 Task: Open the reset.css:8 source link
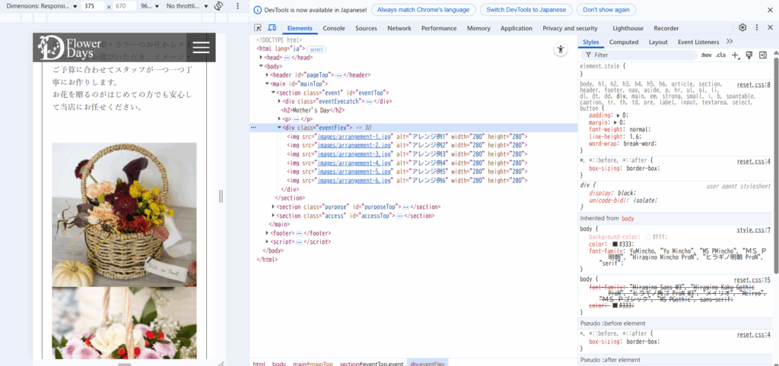point(753,85)
